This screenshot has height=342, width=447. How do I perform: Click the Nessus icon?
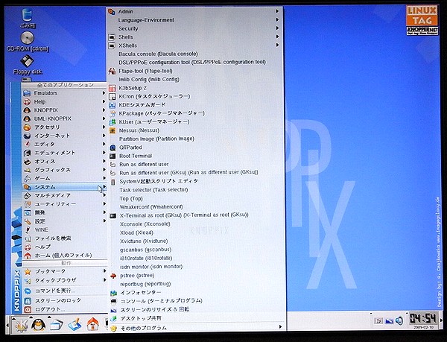(112, 130)
